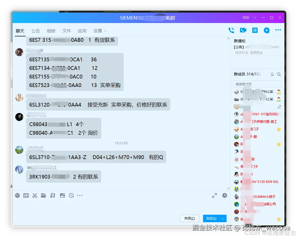Open the 相册 tab
Image resolution: width=297 pixels, height=238 pixels.
point(51,31)
